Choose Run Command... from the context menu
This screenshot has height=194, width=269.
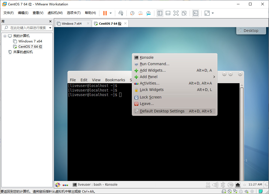(x=174, y=64)
